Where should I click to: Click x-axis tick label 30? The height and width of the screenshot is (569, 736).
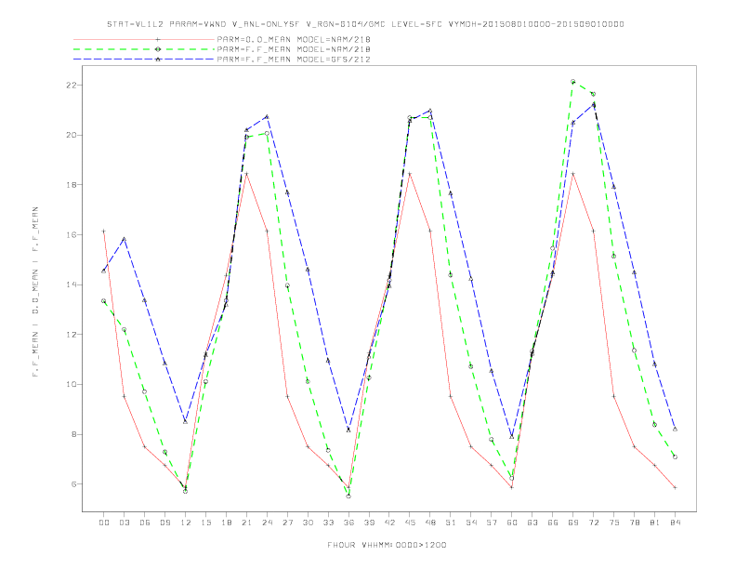click(x=308, y=523)
